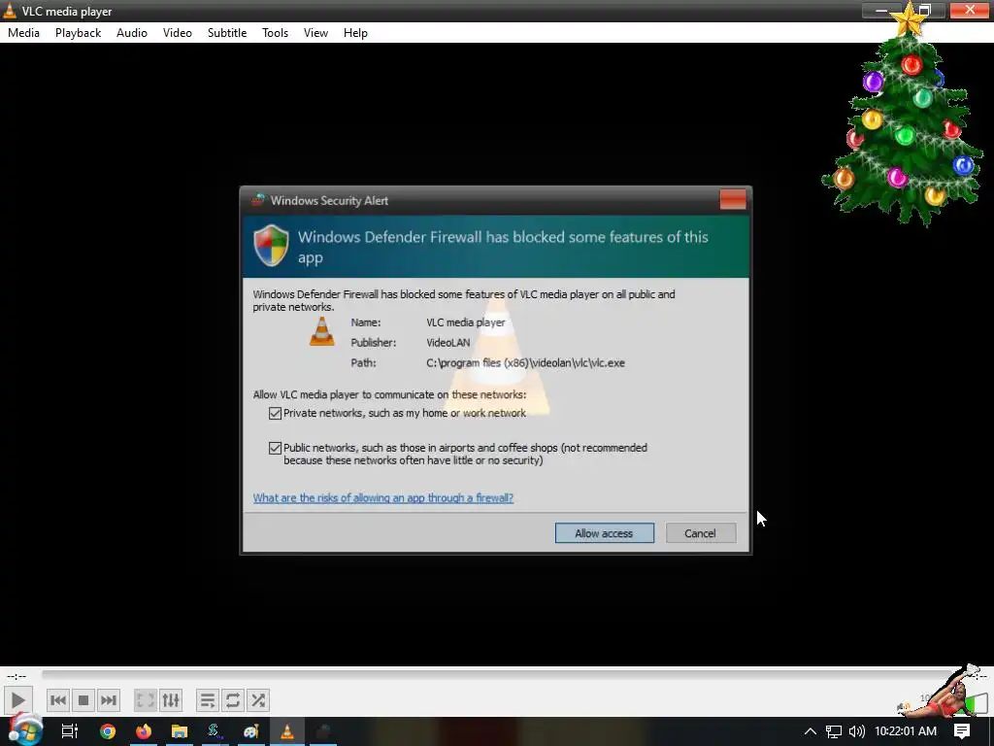This screenshot has height=746, width=994.
Task: Toggle loop mode icon
Action: pyautogui.click(x=233, y=700)
